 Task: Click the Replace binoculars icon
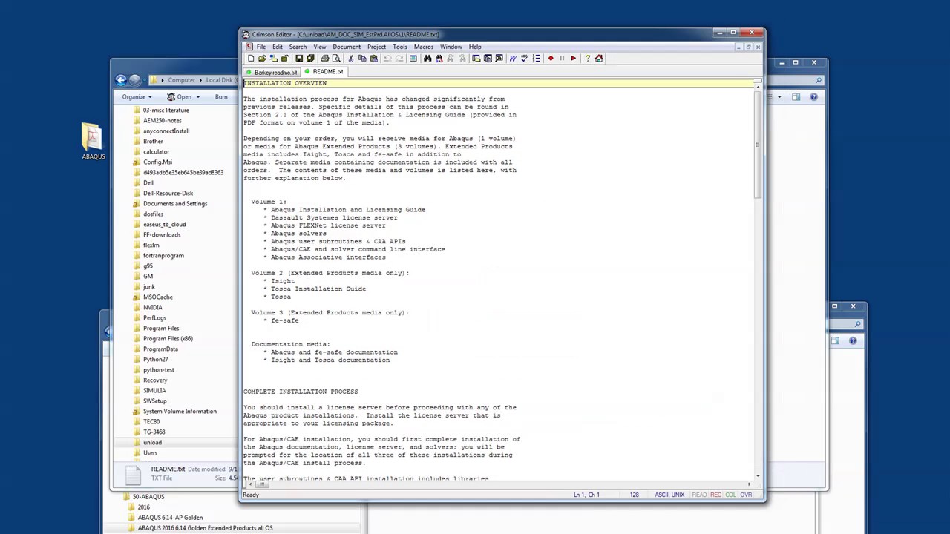point(439,58)
